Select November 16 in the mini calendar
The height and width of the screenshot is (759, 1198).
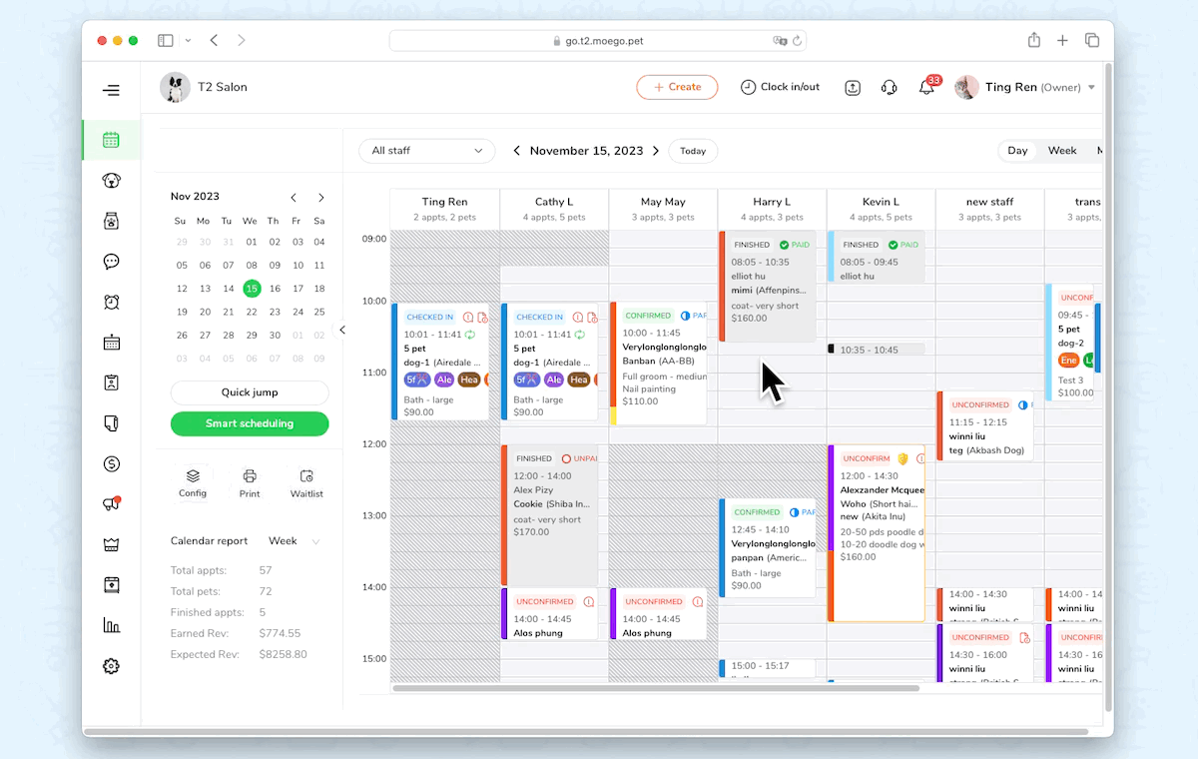point(275,289)
